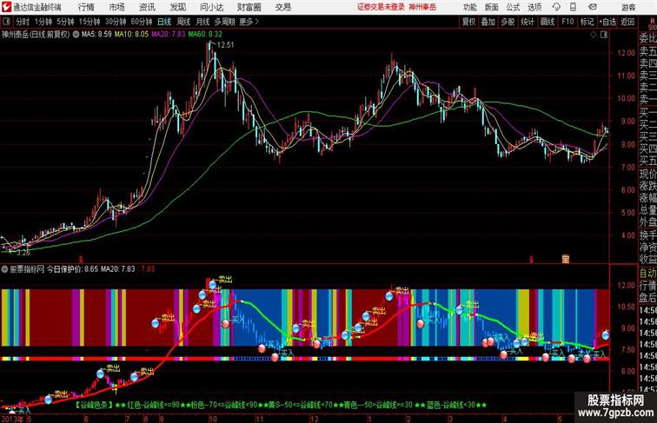
Task: Click the 统计 statistics button
Action: 528,22
